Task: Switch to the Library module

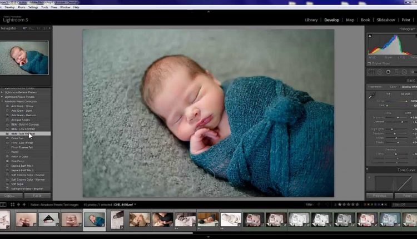Action: tap(311, 20)
